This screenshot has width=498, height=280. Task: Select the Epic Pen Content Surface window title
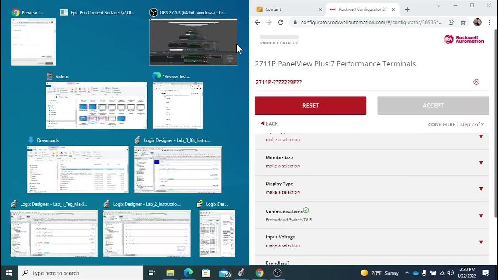(x=102, y=12)
